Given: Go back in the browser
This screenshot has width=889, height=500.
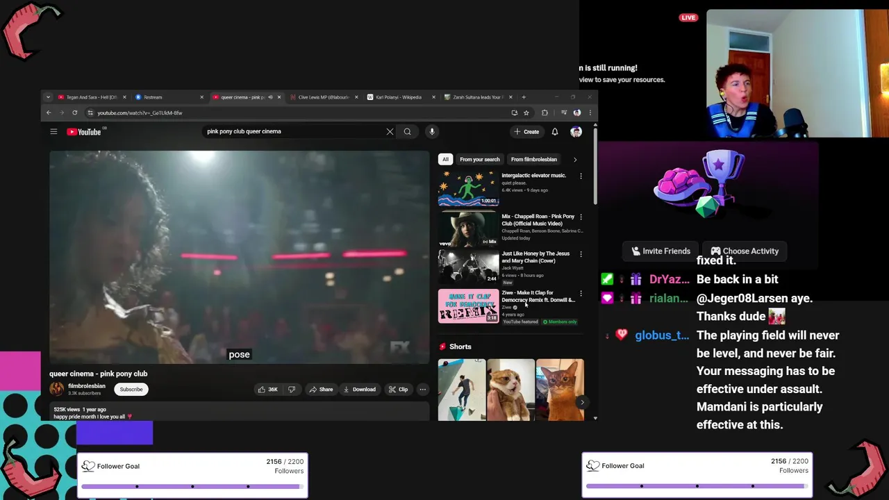Looking at the screenshot, I should point(49,112).
